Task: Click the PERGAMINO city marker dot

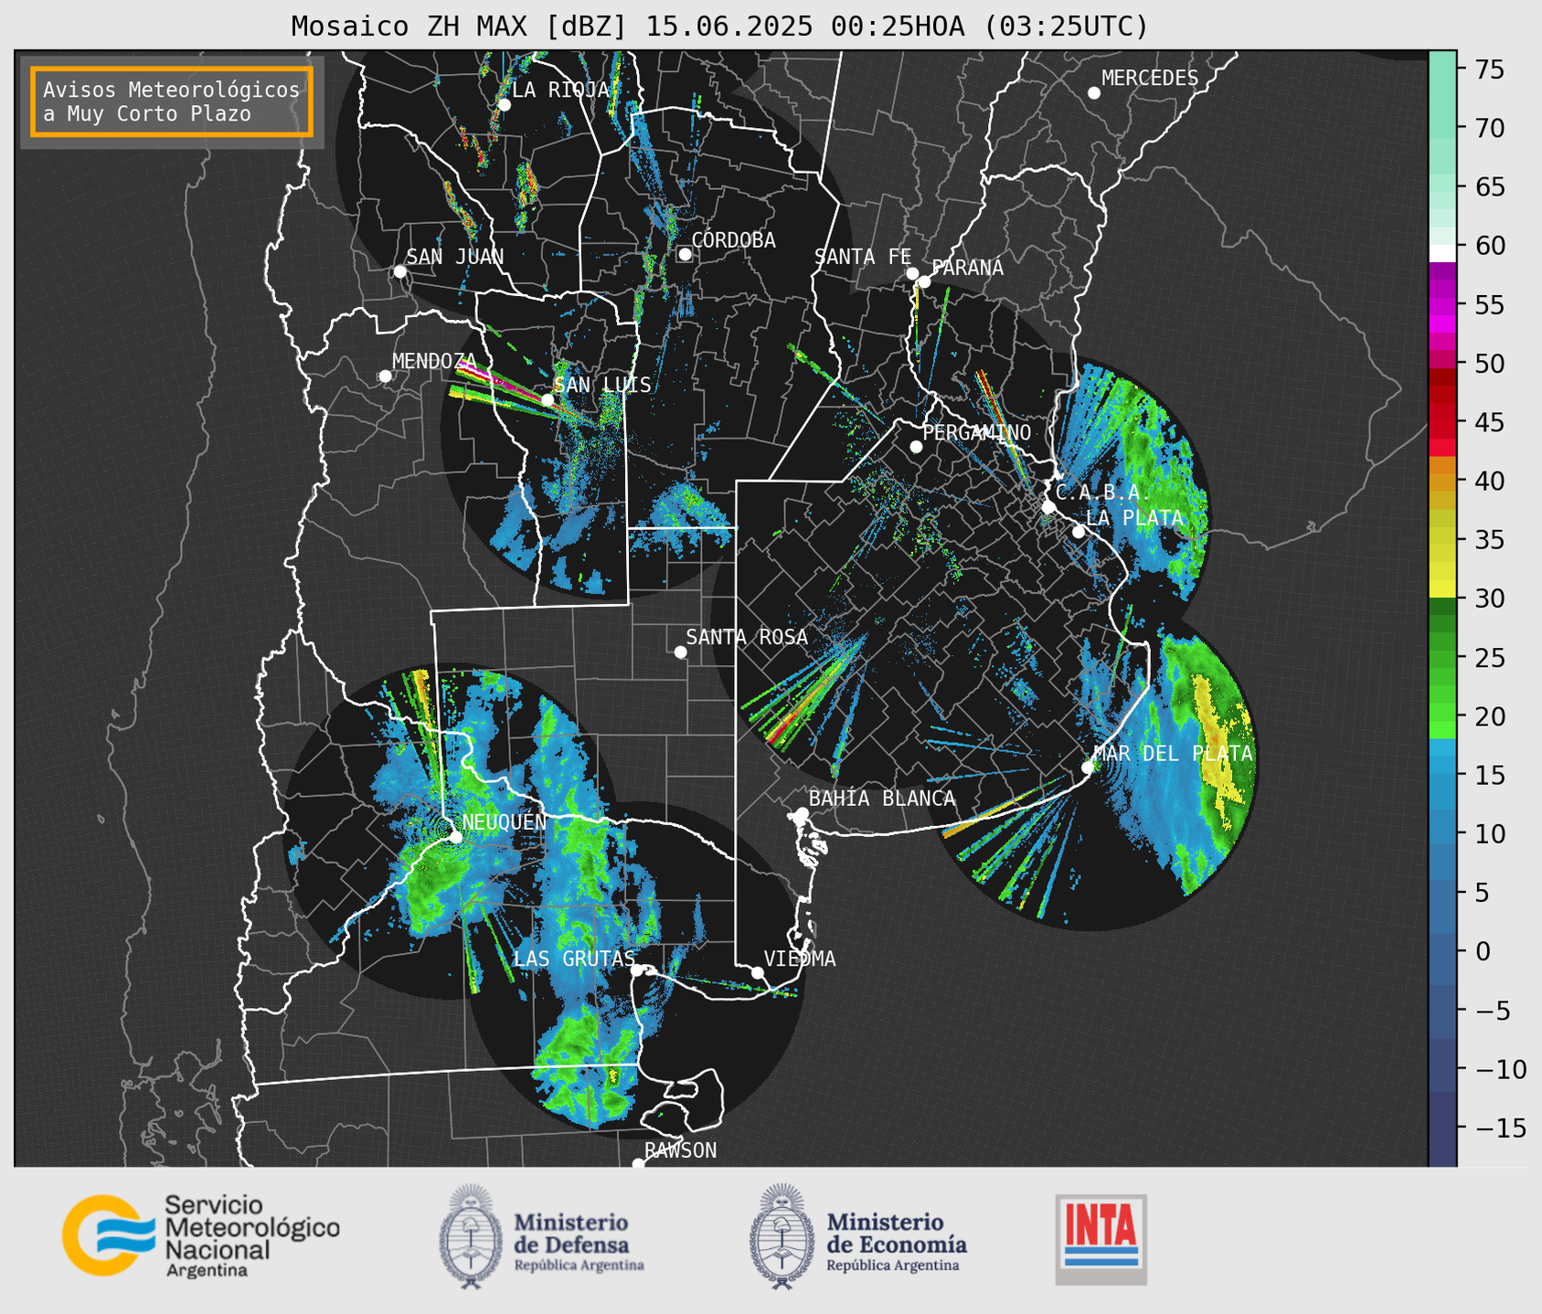Action: point(916,447)
